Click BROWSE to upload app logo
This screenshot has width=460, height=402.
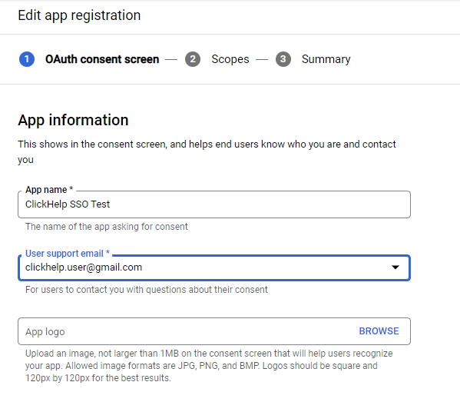click(379, 331)
